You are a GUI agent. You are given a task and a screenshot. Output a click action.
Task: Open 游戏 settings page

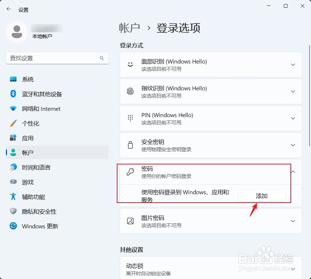tap(57, 182)
